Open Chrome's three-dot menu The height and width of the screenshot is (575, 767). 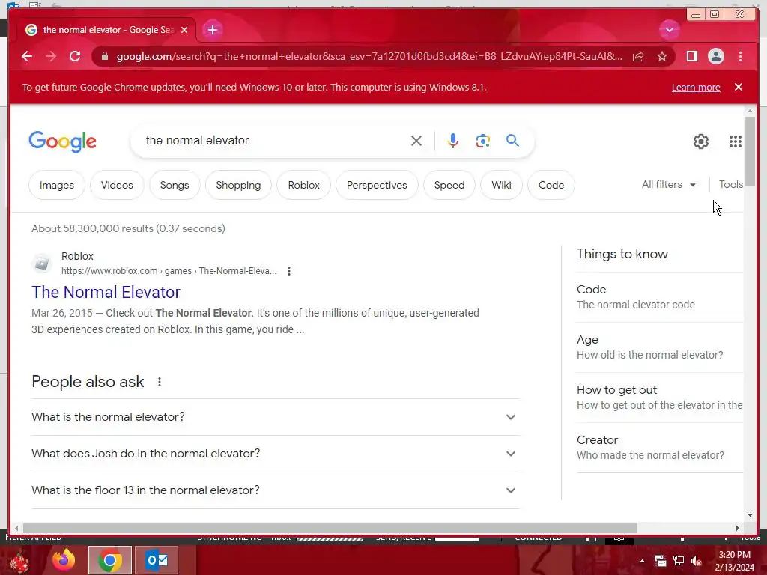740,56
